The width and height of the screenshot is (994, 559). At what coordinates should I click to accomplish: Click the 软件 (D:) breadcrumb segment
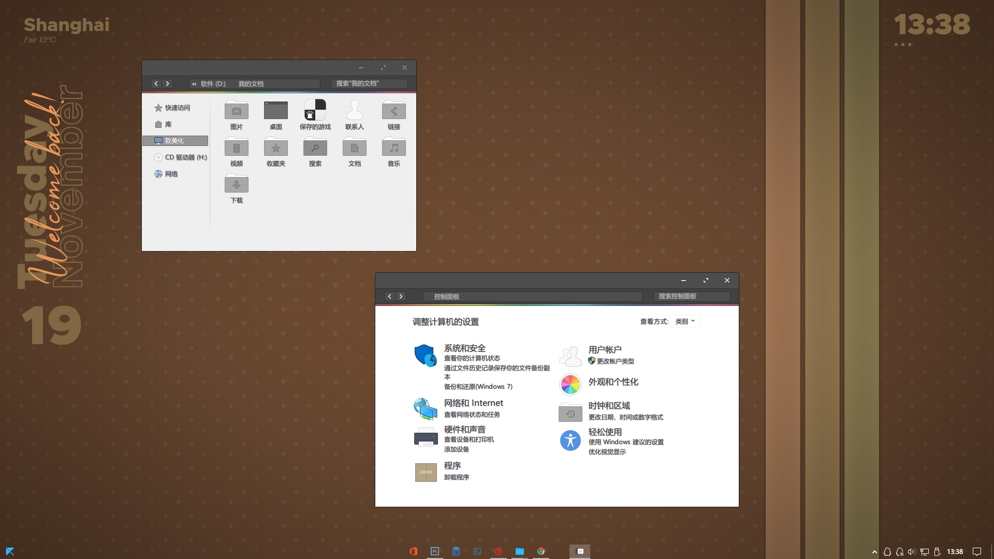coord(213,84)
